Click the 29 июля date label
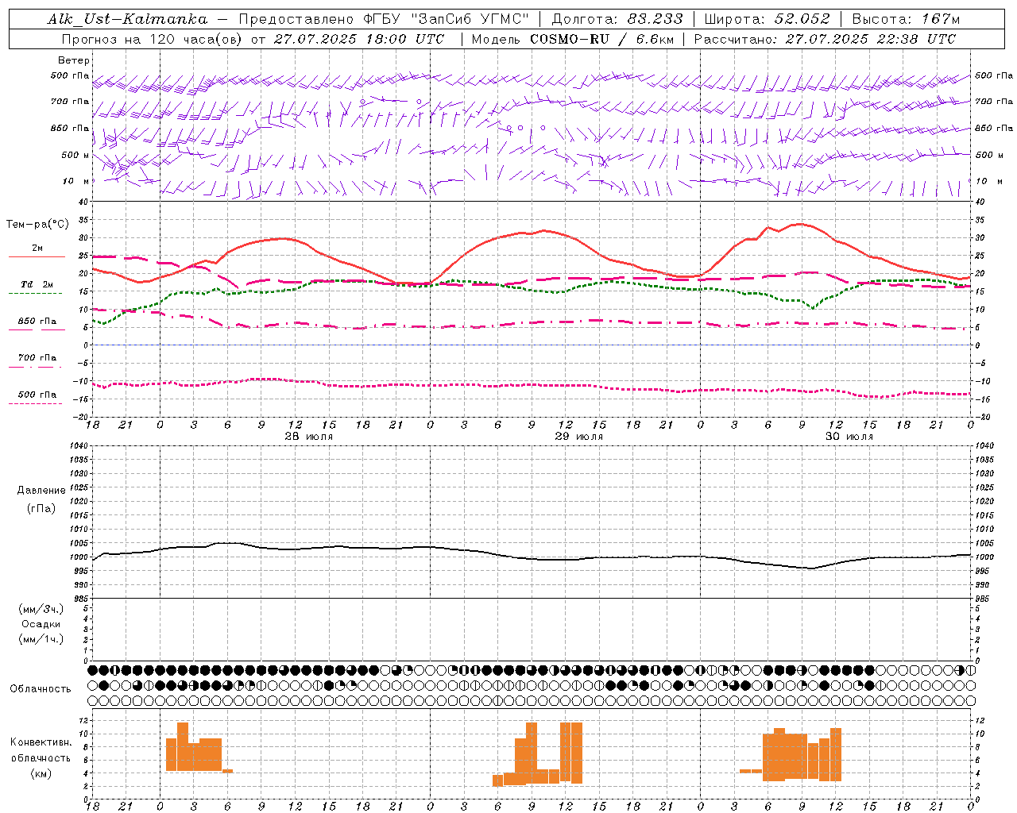Screen dimensions: 1017x813 [579, 437]
